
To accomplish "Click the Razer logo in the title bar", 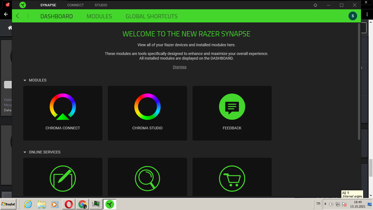I will click(x=23, y=5).
